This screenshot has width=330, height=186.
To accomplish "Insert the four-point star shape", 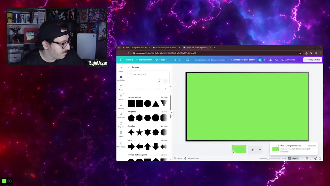I will point(131,133).
